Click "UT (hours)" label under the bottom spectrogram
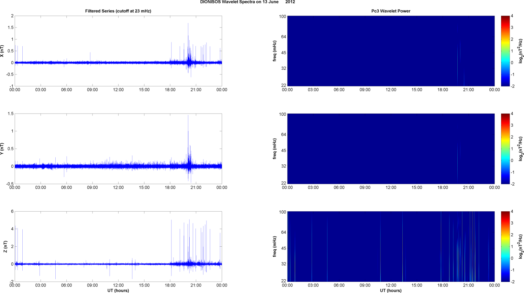Screen dimensions: 524x293 tap(391, 291)
